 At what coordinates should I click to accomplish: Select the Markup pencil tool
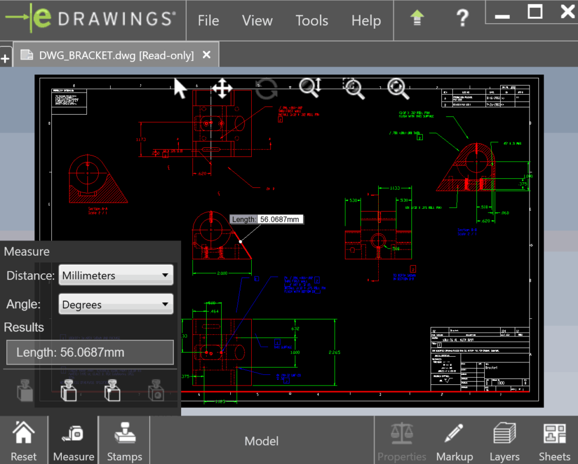tap(455, 440)
